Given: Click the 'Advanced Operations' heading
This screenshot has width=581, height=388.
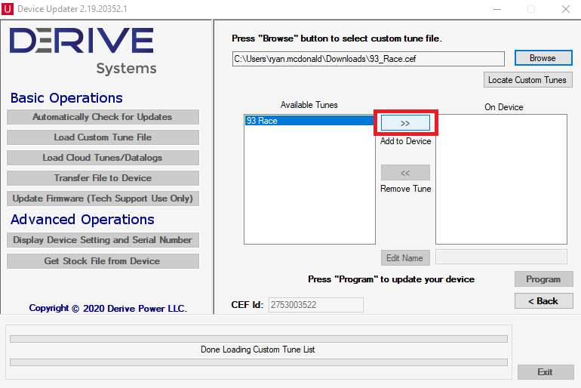Looking at the screenshot, I should click(x=82, y=220).
